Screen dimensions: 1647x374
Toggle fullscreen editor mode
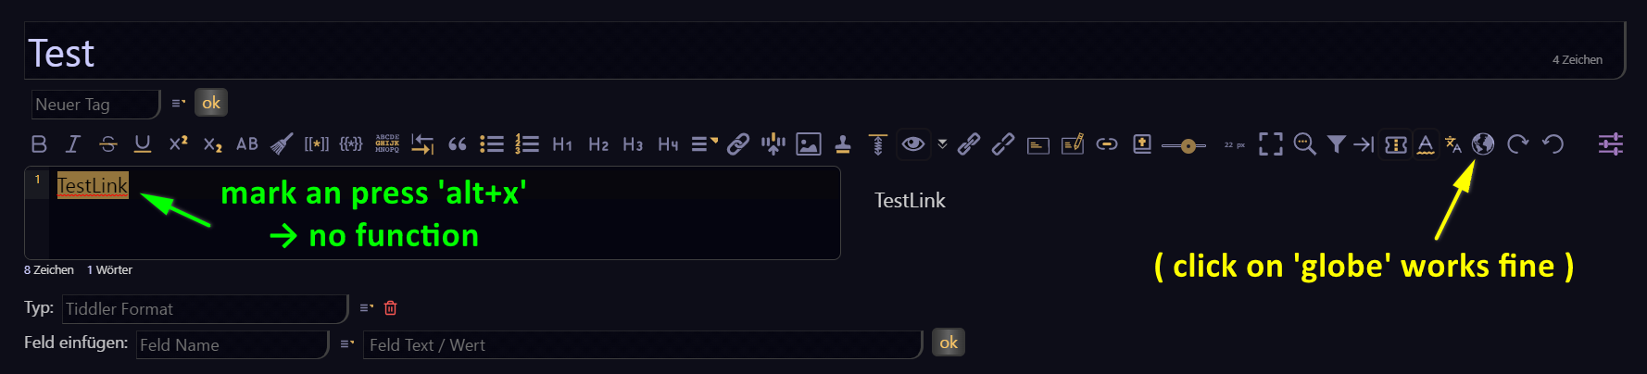[x=1271, y=143]
